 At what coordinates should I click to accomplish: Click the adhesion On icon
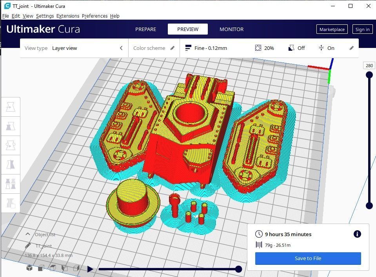pos(321,48)
